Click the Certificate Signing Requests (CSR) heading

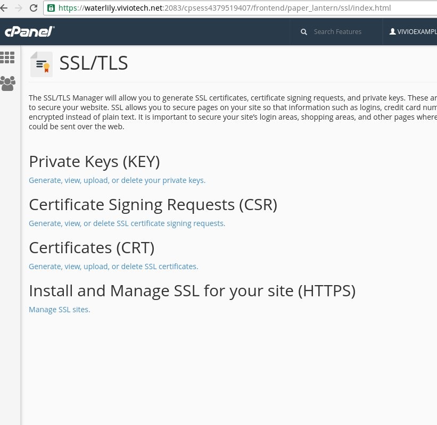click(153, 205)
